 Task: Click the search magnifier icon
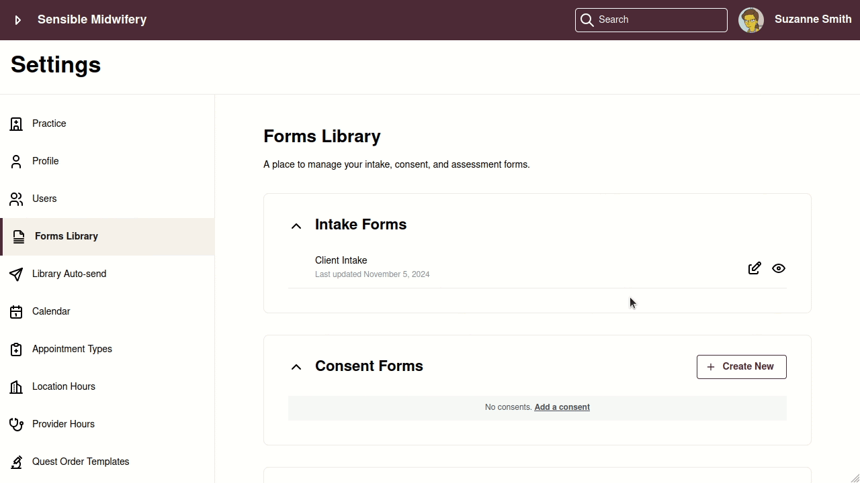click(x=587, y=20)
